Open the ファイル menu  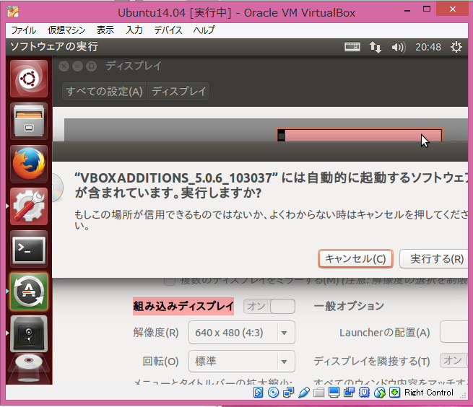24,30
